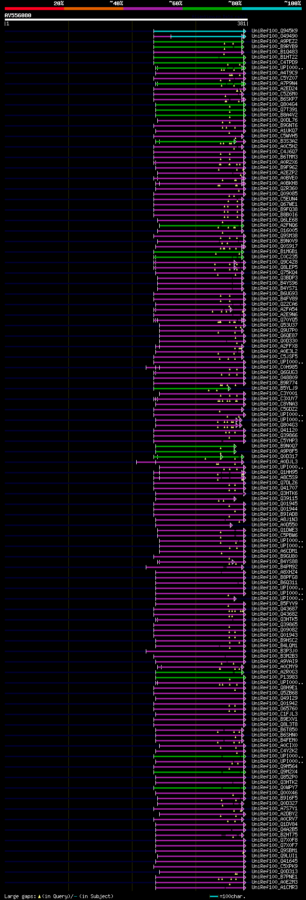This screenshot has height=900, width=306.
Task: Open hit UniRef100_C4TPD9
Action: click(x=274, y=62)
